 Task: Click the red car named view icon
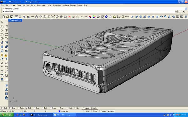click(x=70, y=17)
